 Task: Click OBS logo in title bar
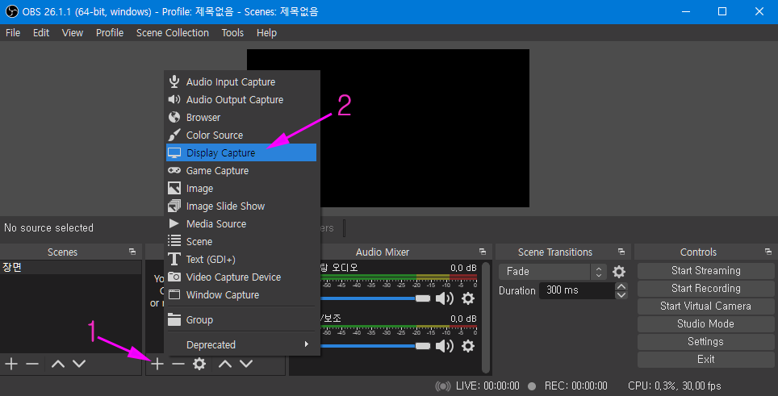[11, 11]
